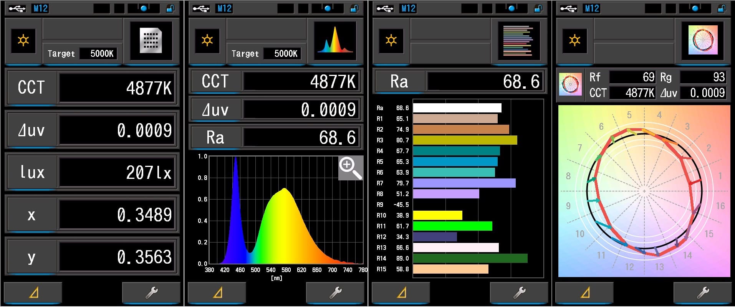This screenshot has width=735, height=307.
Task: Click the R12 dark blue CRI bar
Action: [x=435, y=237]
